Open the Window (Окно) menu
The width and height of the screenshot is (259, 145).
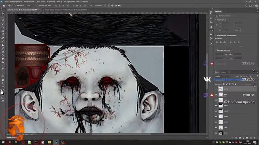(78, 2)
